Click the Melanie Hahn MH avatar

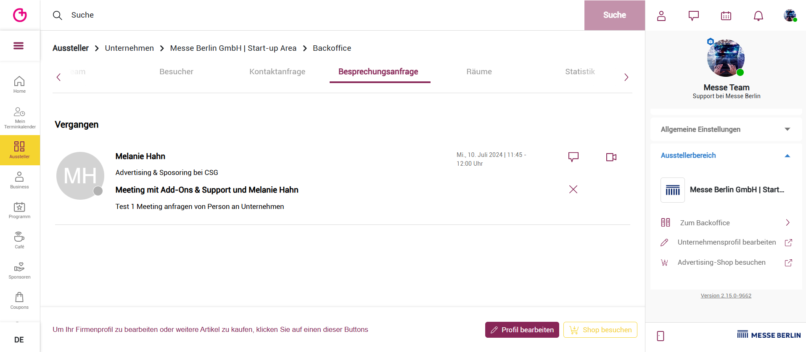[80, 176]
